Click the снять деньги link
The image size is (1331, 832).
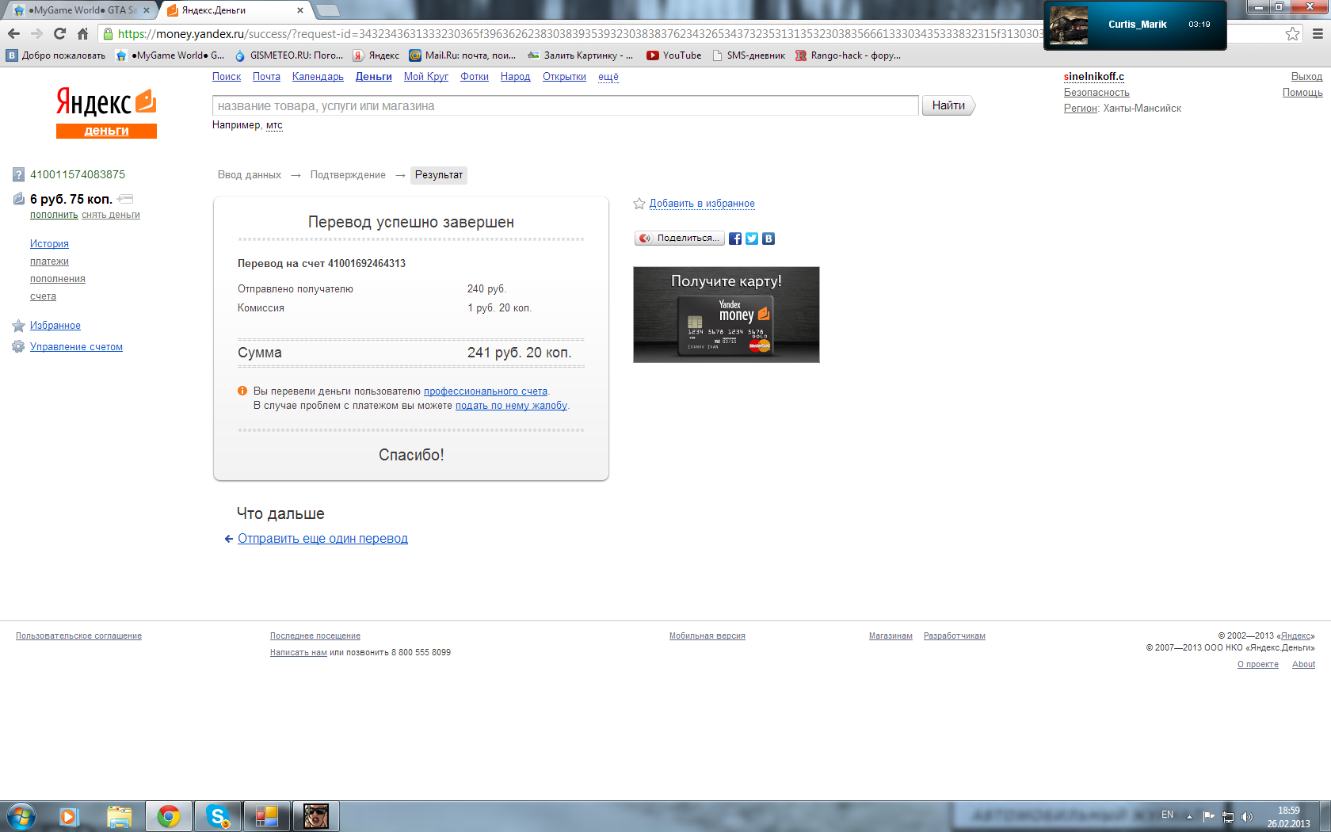coord(111,215)
